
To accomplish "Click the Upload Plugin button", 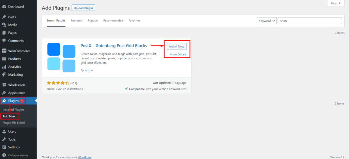I will pyautogui.click(x=84, y=8).
